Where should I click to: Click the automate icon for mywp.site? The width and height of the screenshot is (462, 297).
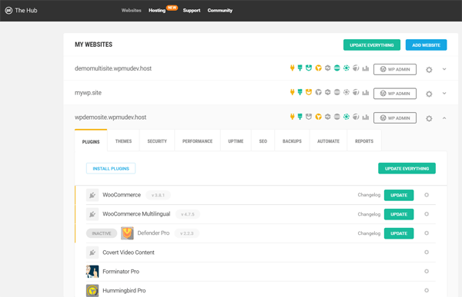click(356, 92)
